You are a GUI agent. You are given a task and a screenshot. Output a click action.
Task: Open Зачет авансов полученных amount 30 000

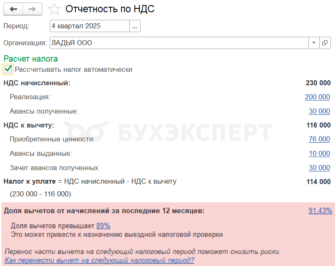point(319,168)
